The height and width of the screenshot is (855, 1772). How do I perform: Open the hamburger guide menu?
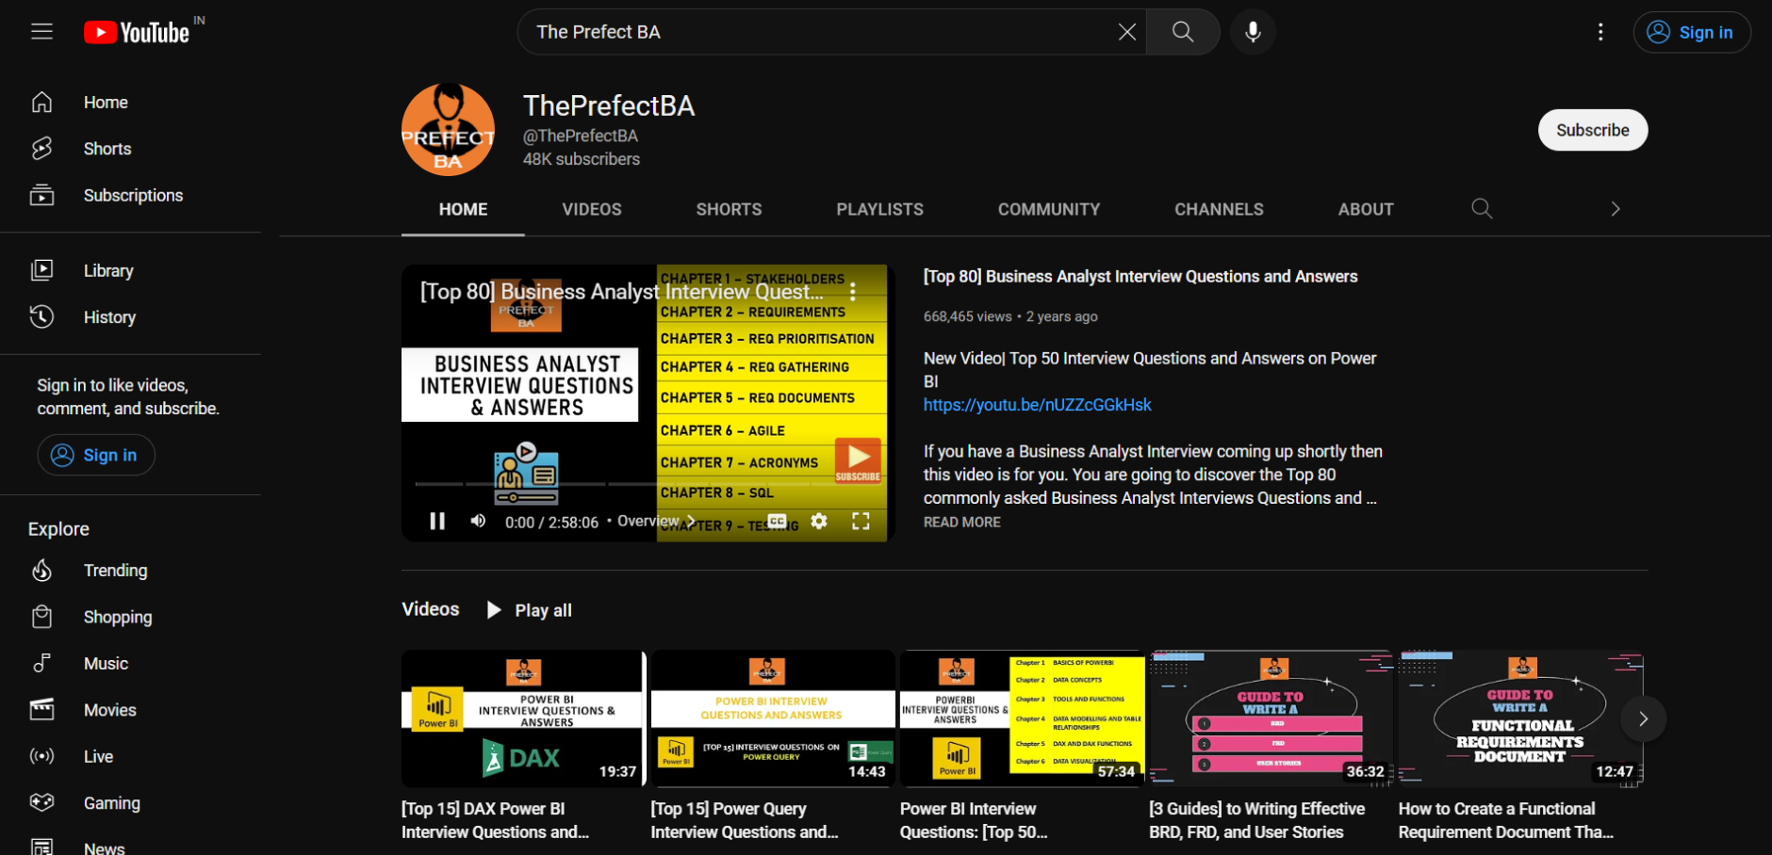41,32
